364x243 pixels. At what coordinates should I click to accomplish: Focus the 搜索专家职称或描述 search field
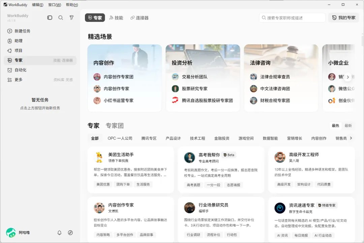pos(292,18)
